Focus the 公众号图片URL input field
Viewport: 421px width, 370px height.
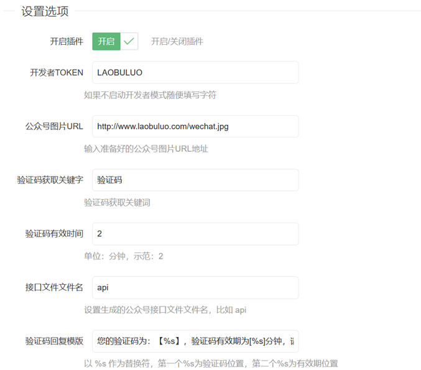(195, 126)
